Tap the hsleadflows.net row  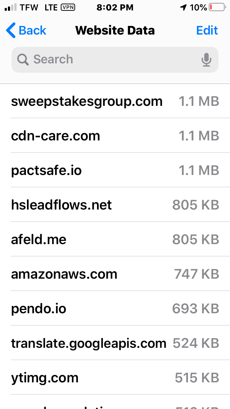pos(115,205)
